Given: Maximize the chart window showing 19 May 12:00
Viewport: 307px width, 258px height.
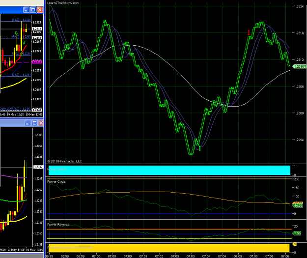Looking at the screenshot, I should [x=34, y=123].
